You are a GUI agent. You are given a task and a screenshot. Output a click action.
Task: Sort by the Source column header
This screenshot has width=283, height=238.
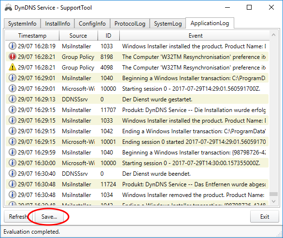point(78,36)
